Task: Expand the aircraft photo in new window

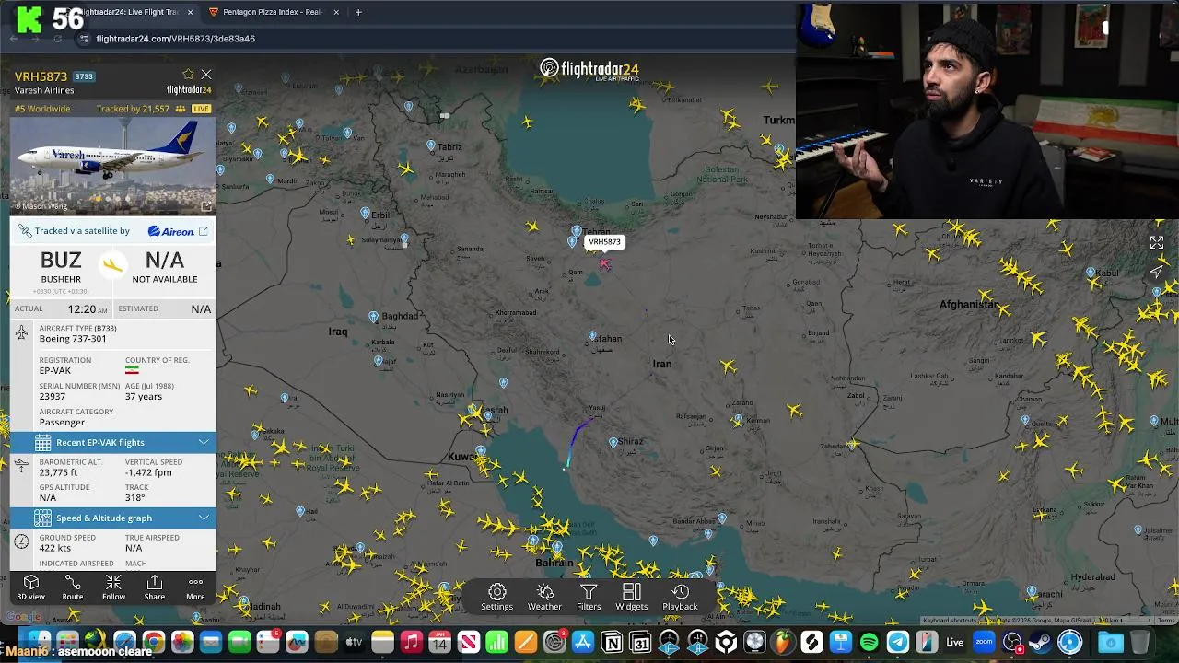Action: 206,205
